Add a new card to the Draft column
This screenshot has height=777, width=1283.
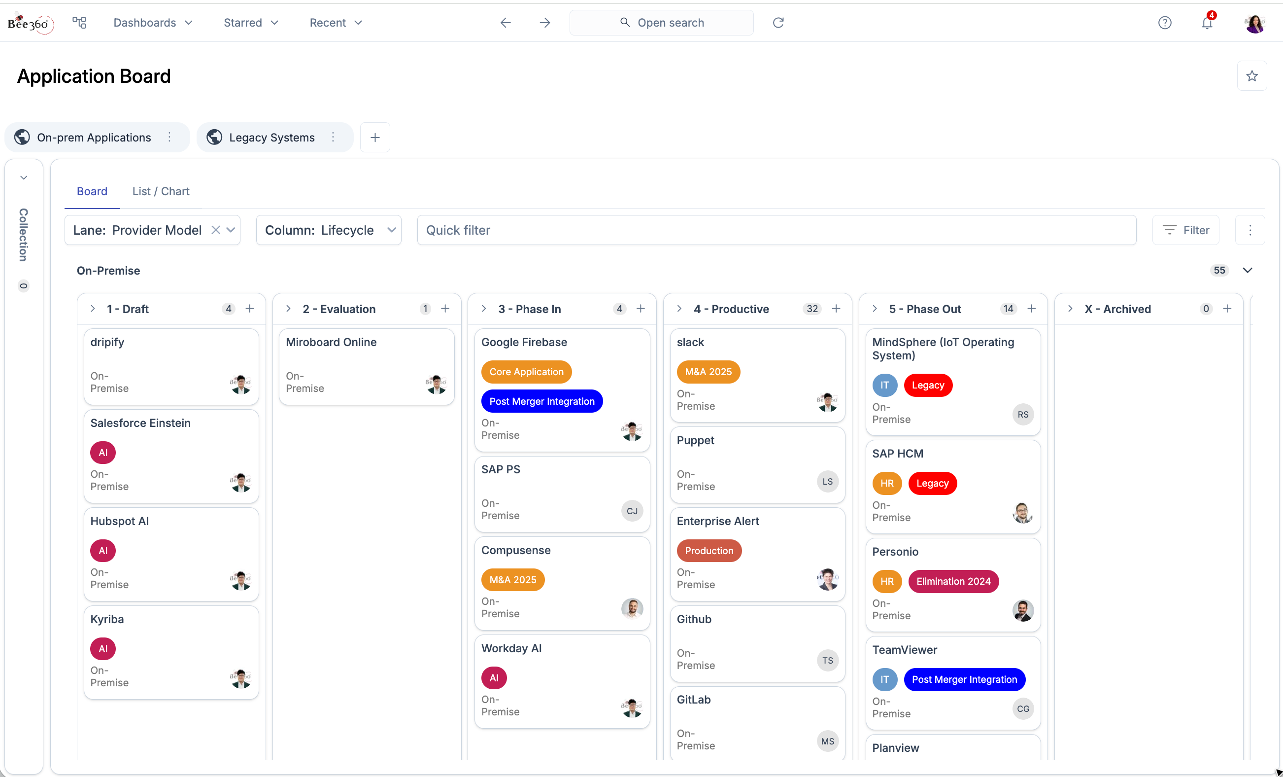(x=250, y=309)
